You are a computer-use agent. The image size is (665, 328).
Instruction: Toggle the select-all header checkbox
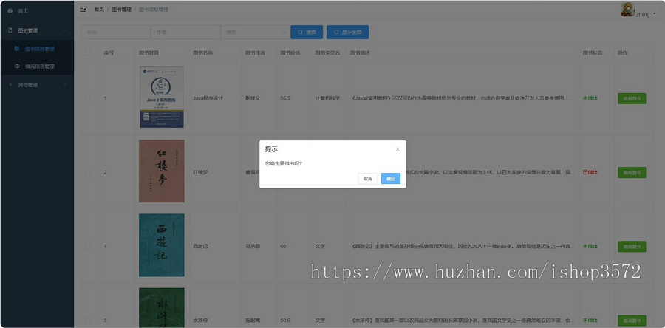tap(87, 53)
